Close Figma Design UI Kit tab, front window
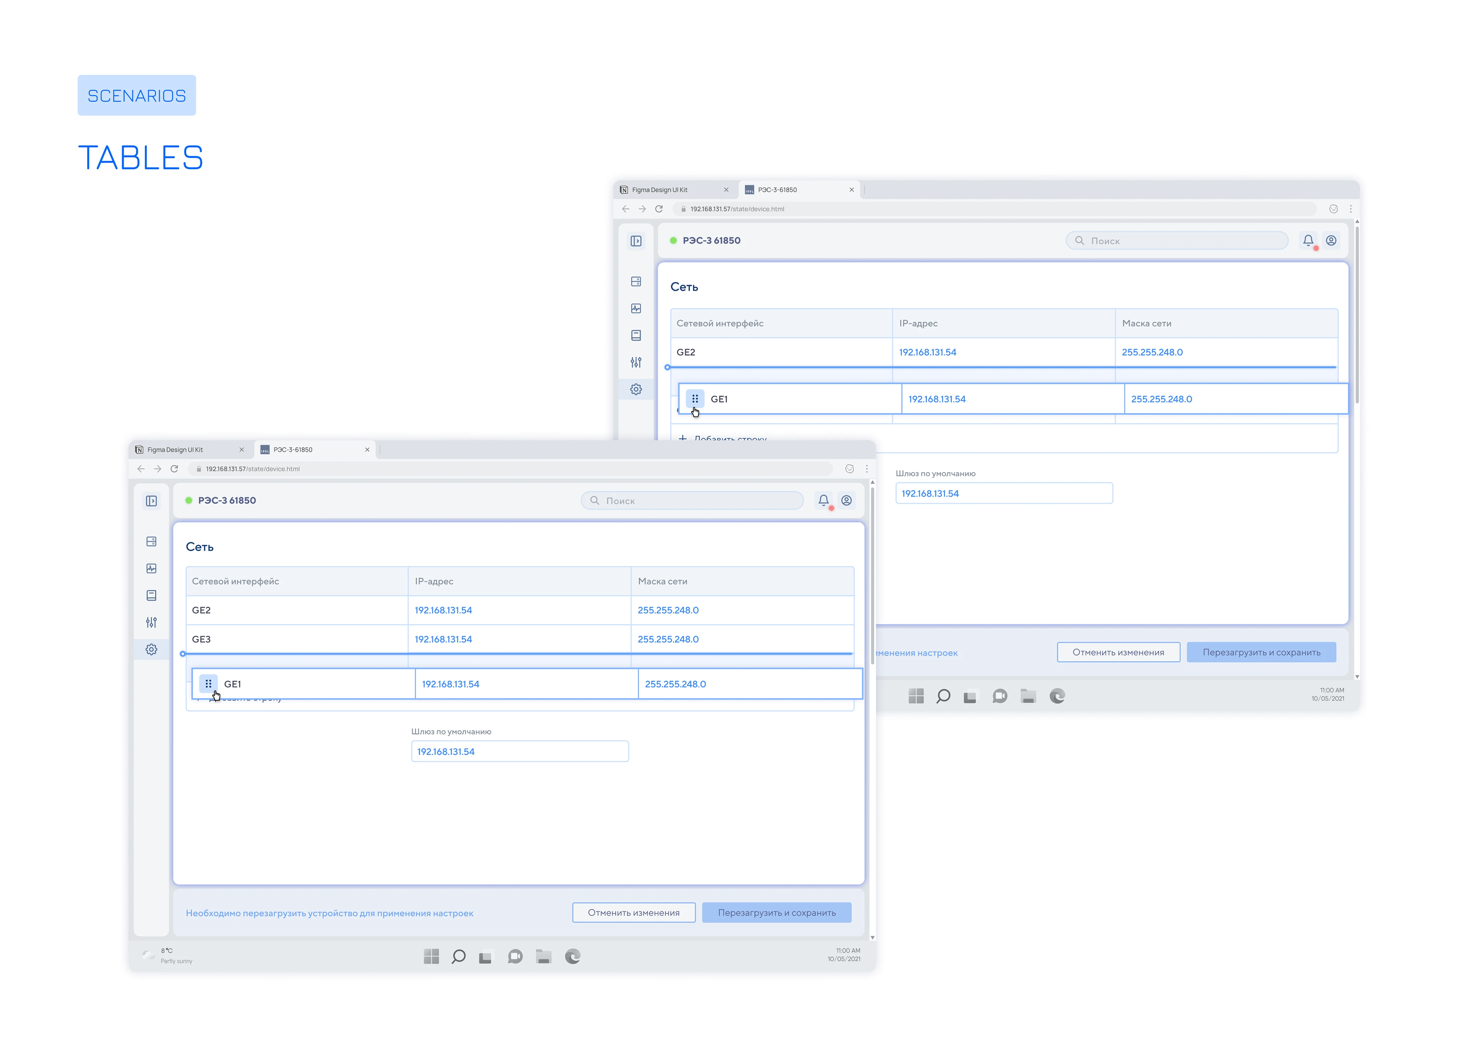The width and height of the screenshot is (1480, 1047). 242,450
